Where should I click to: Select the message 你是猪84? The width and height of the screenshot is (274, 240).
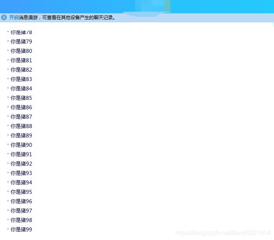[21, 88]
